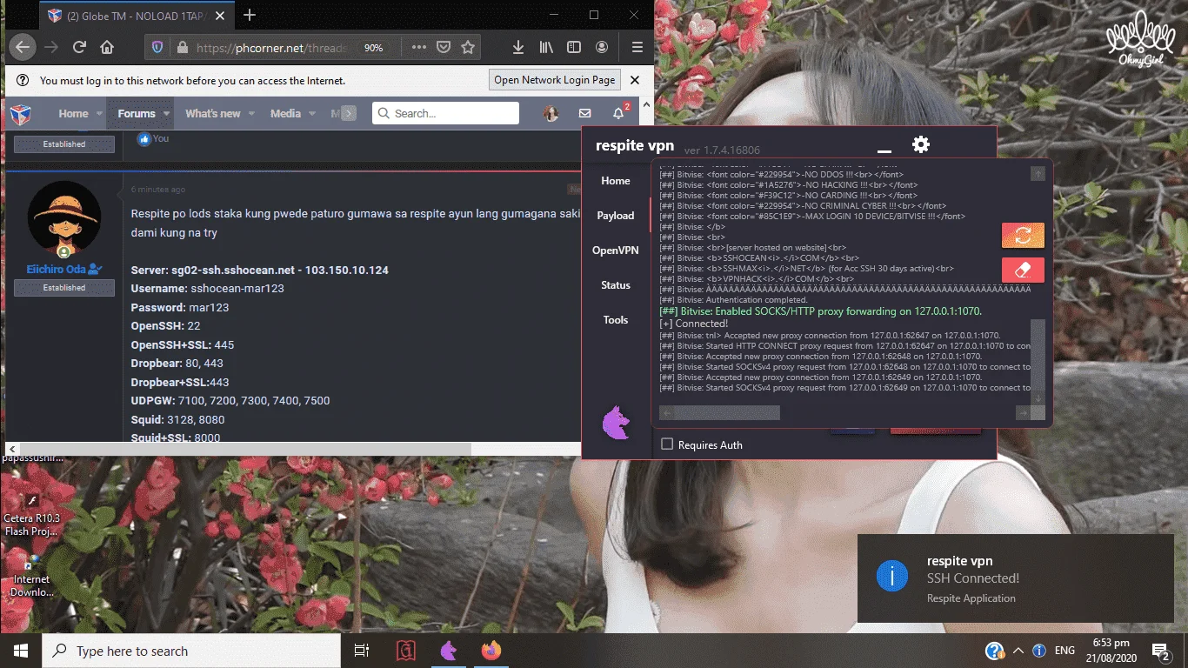
Task: Expand the Forums dropdown arrow
Action: pos(166,114)
